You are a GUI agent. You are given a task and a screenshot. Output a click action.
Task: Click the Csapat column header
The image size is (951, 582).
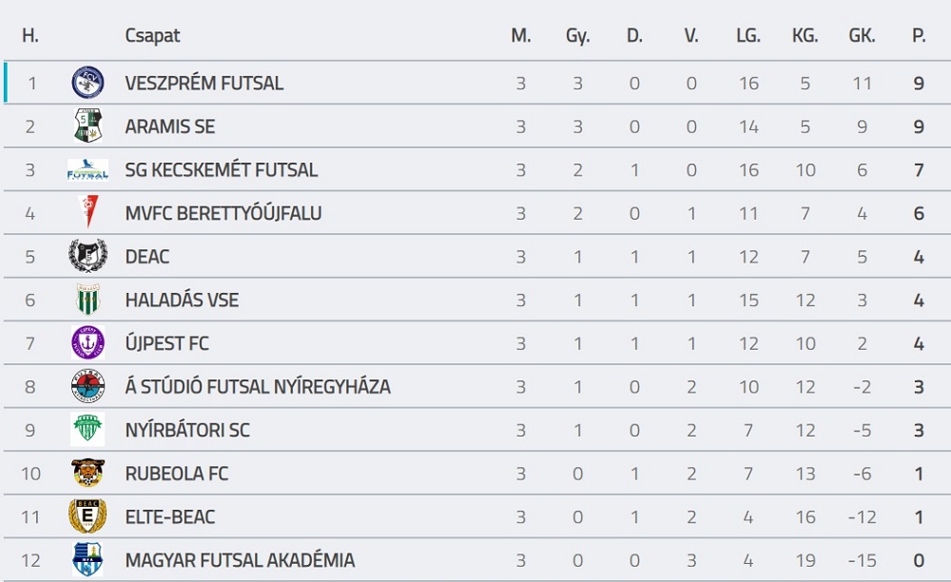point(152,36)
